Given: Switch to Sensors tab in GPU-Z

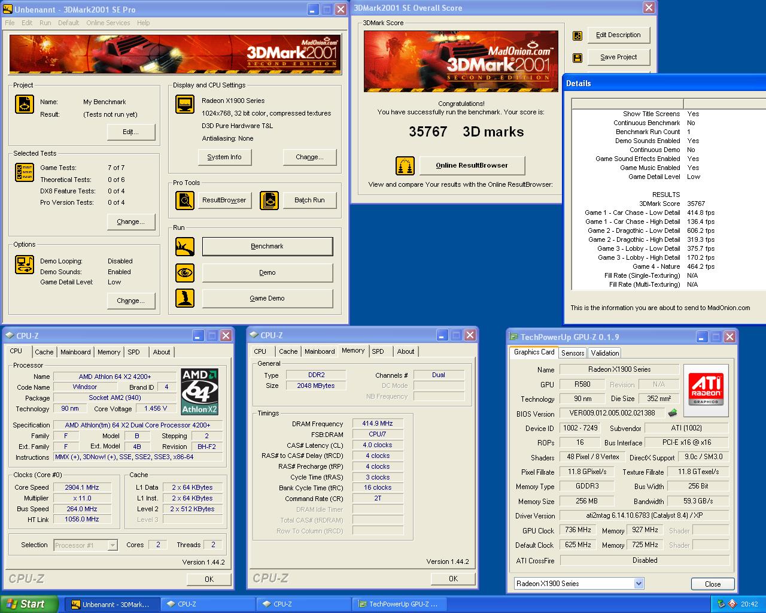Looking at the screenshot, I should [x=573, y=353].
